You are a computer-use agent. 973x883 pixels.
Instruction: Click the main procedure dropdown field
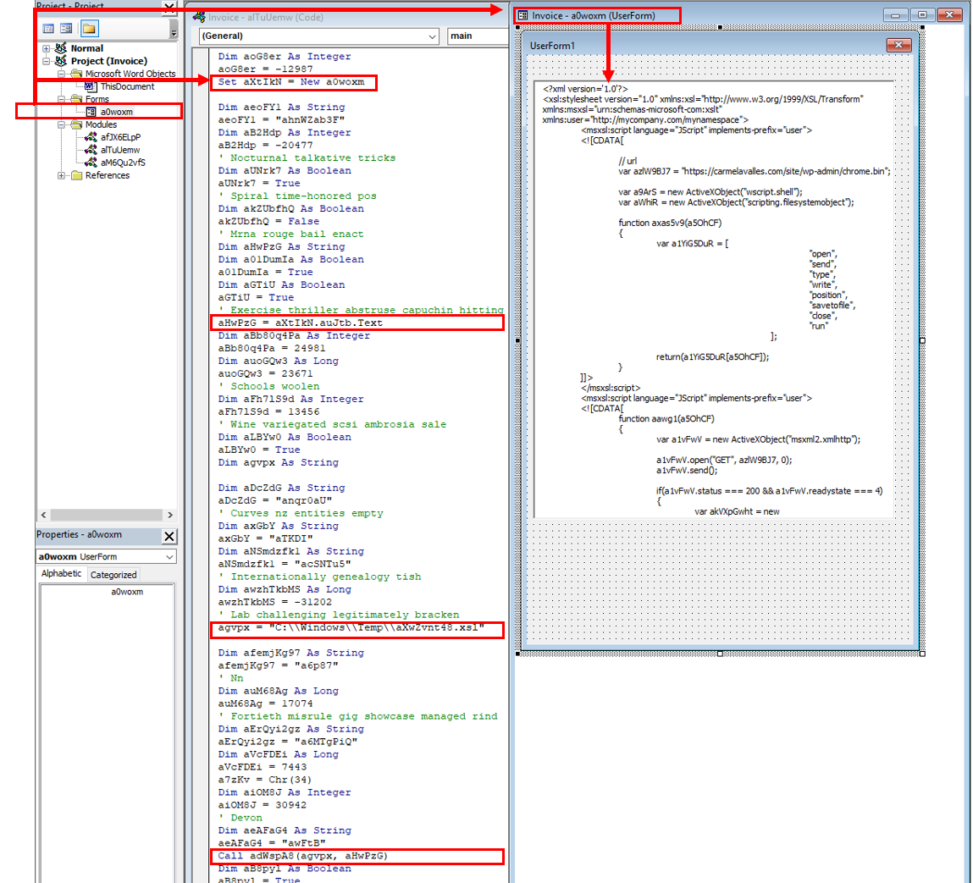pyautogui.click(x=478, y=36)
